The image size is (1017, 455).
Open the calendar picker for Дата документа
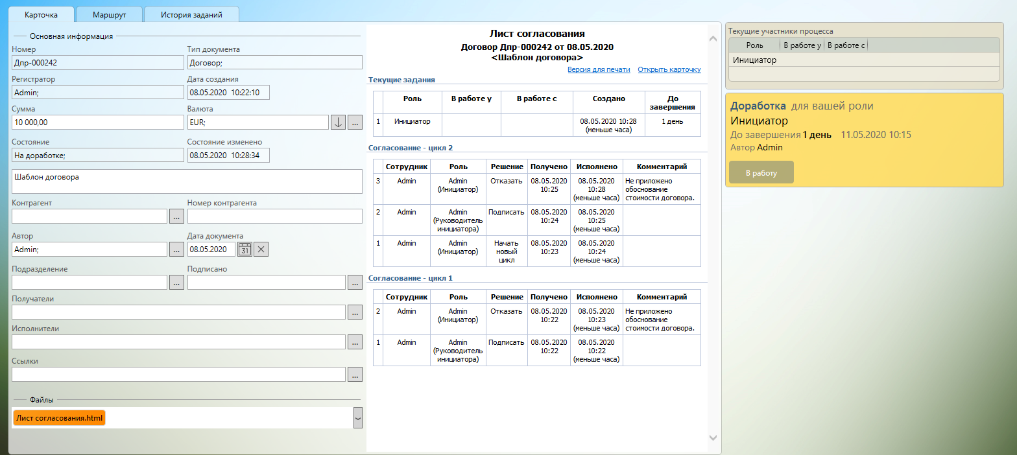point(245,249)
